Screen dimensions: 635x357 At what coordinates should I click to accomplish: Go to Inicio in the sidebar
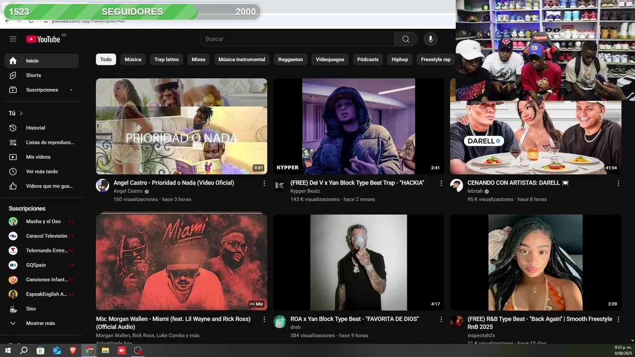[x=42, y=61]
